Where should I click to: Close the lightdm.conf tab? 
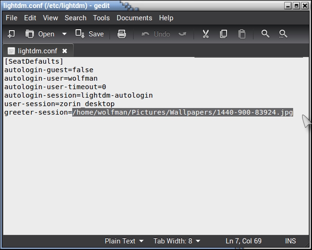click(65, 51)
